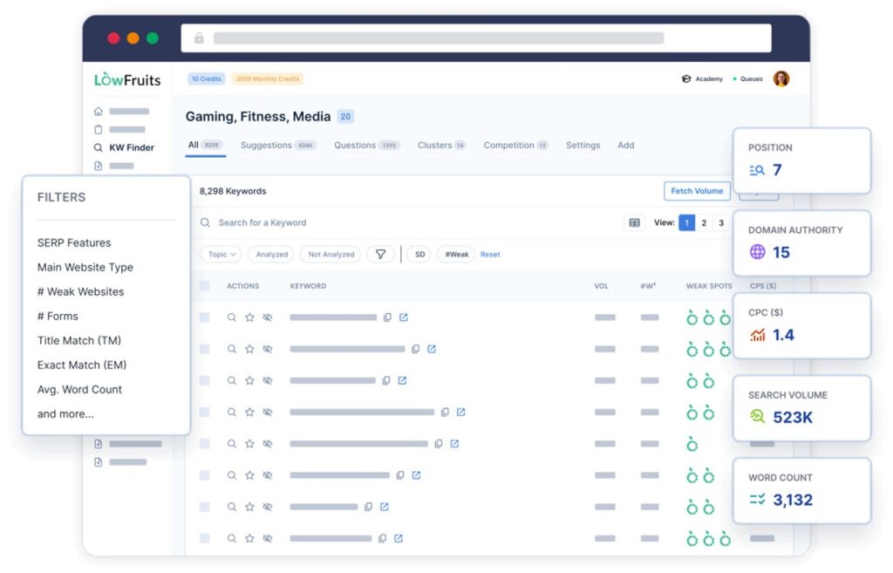The width and height of the screenshot is (893, 573).
Task: Click the Word Count checklist icon
Action: 757,500
